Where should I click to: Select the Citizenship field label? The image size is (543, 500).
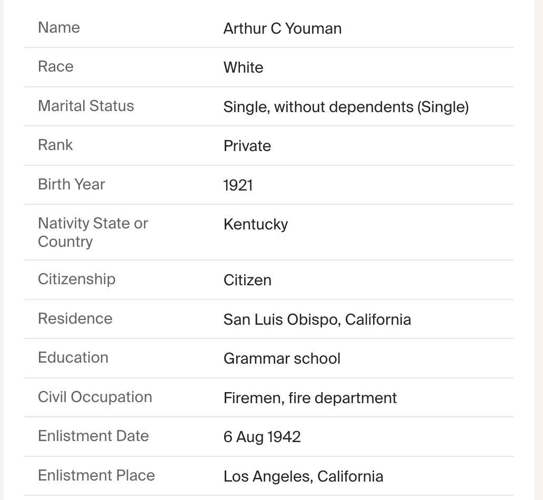tap(76, 279)
